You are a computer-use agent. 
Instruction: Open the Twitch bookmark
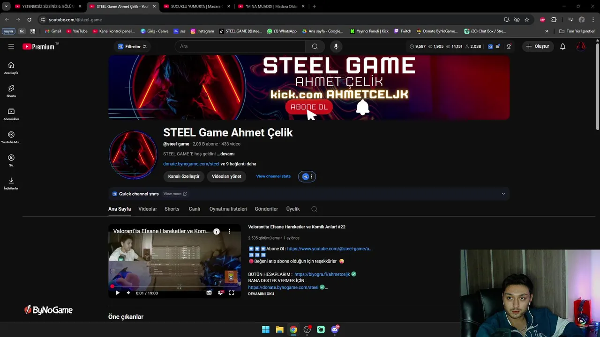click(x=403, y=31)
